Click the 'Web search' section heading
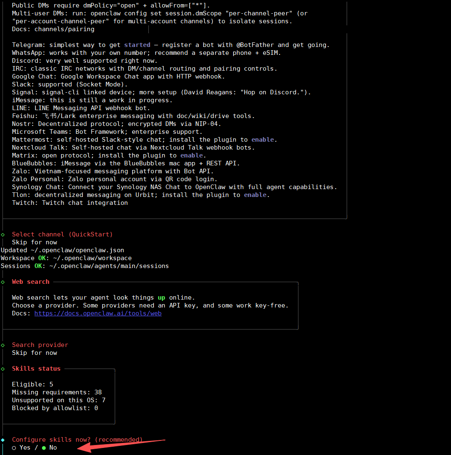 tap(30, 282)
